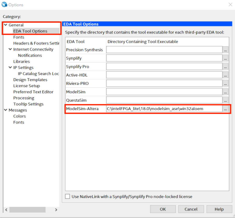Image resolution: width=235 pixels, height=218 pixels.
Task: Click the Help button
Action: pos(219,209)
